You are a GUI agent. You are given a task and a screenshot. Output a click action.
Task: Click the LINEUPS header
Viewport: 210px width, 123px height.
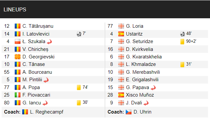click(15, 9)
